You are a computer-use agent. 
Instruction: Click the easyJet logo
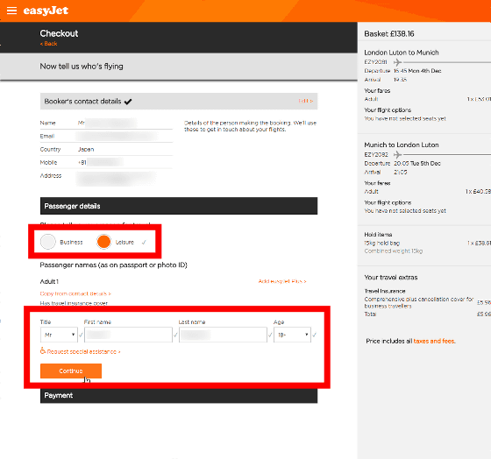point(46,11)
